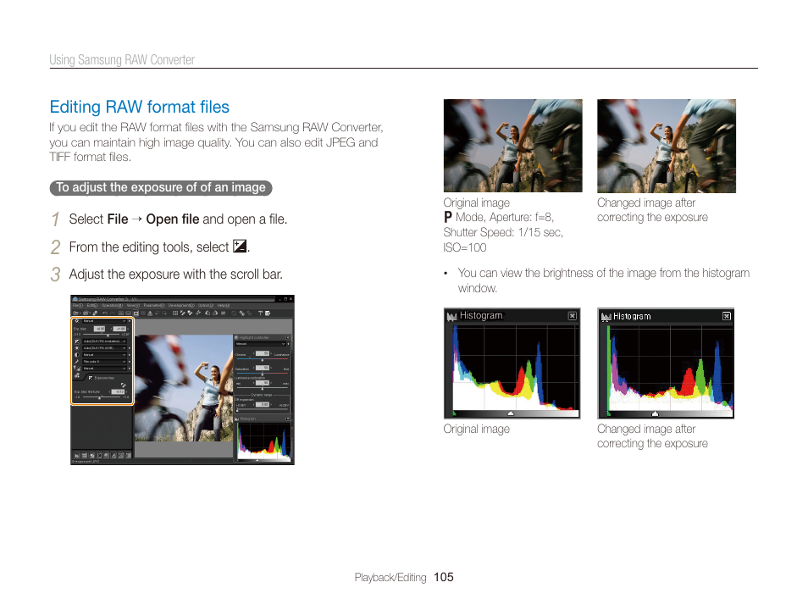Open the View menu in RAW Converter
This screenshot has width=808, height=610.
134,305
